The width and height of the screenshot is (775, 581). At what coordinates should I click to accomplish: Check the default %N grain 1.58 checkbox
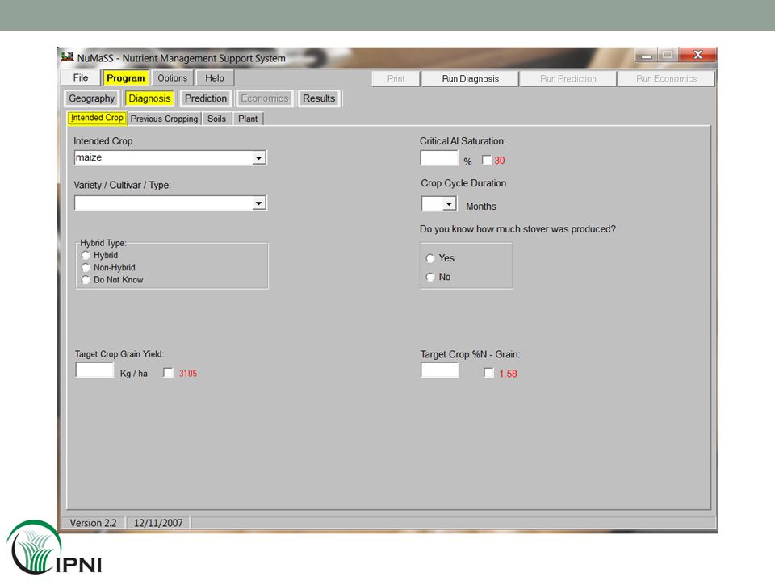pos(488,373)
